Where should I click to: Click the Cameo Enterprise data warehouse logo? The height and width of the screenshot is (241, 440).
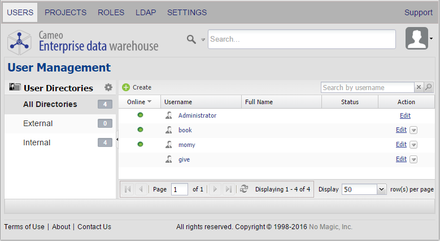click(84, 41)
